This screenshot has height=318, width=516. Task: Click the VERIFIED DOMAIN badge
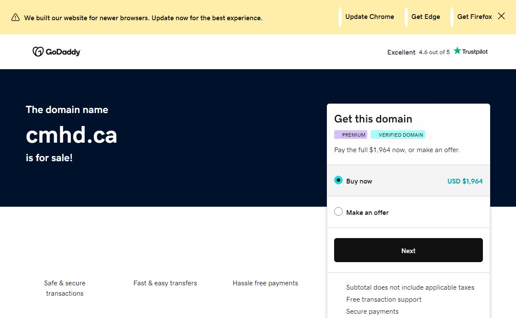(398, 135)
